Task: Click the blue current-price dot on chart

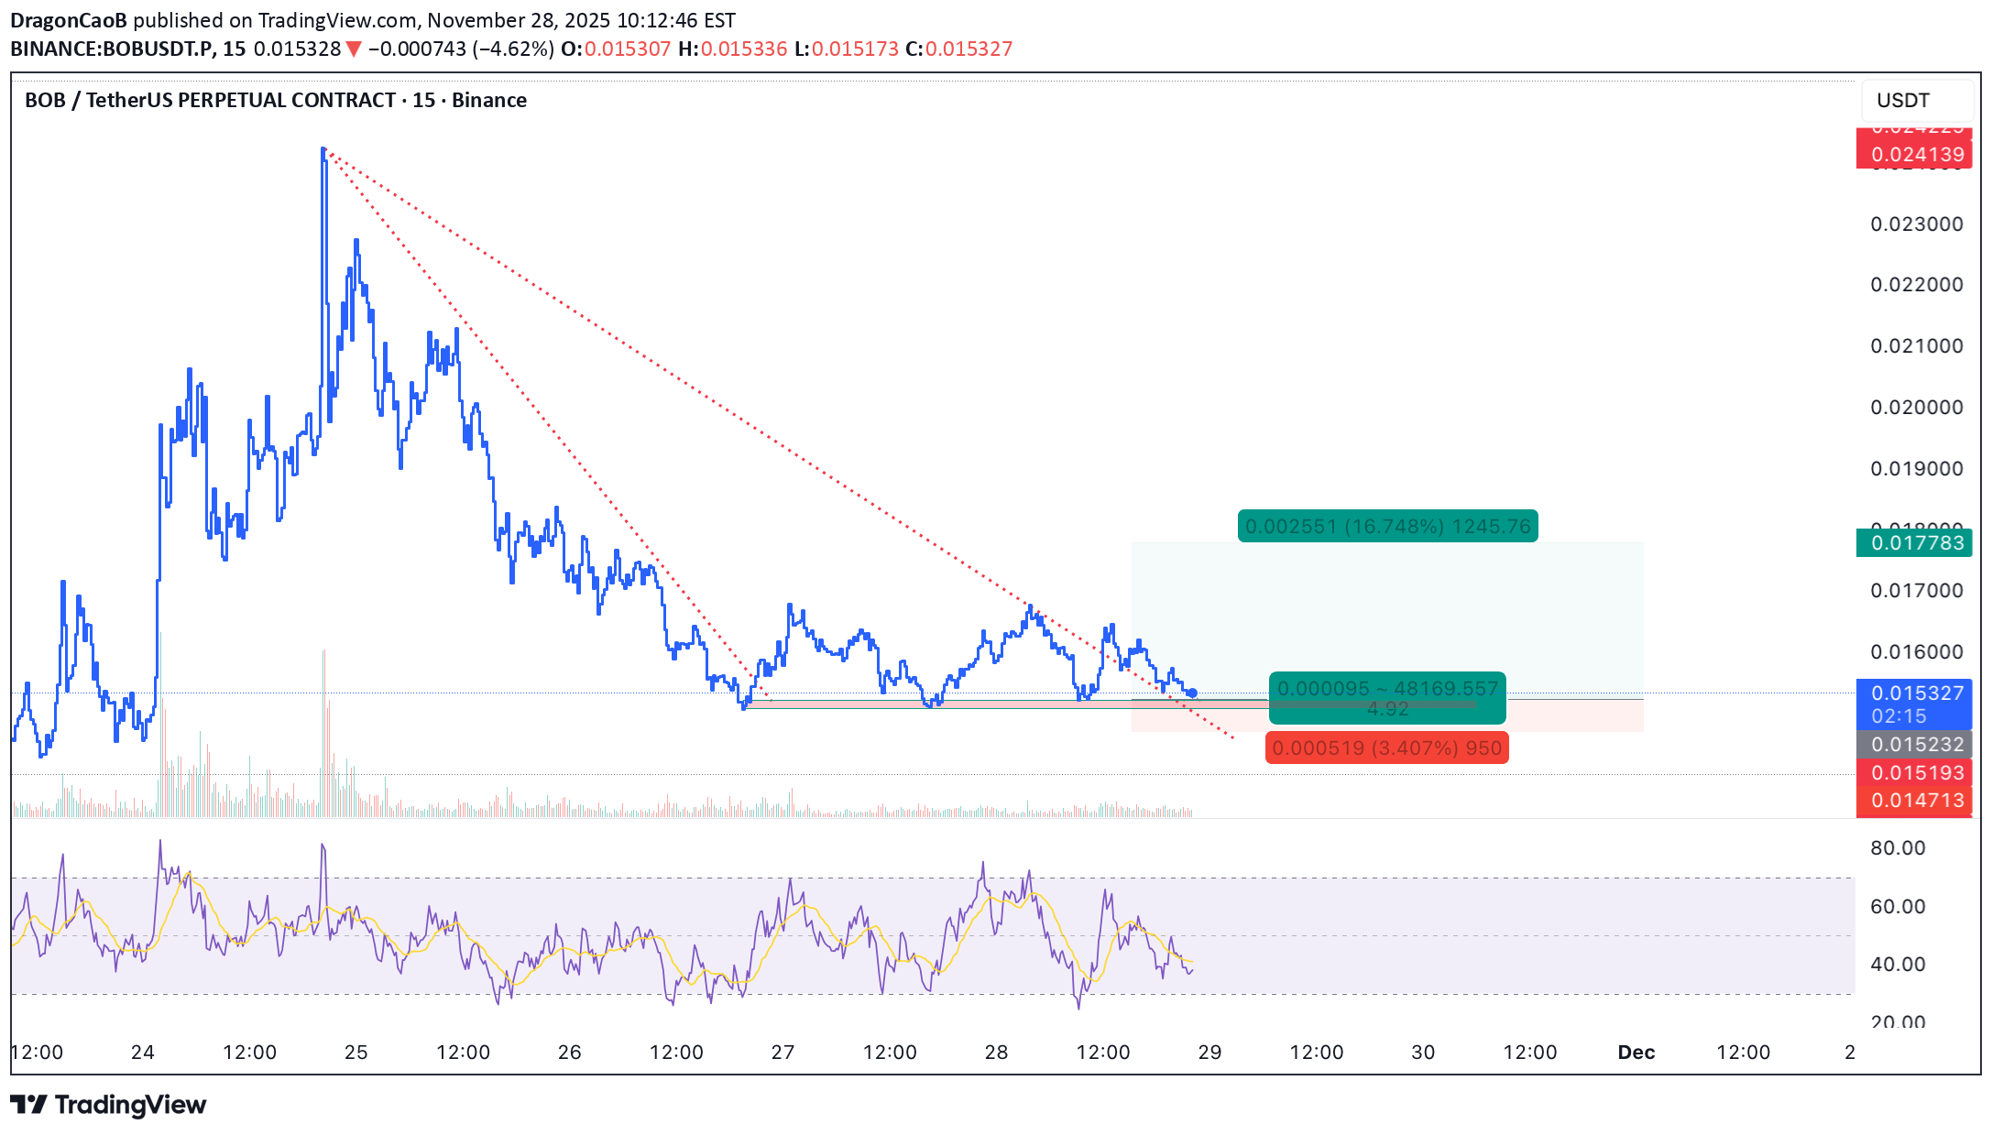Action: point(1192,693)
